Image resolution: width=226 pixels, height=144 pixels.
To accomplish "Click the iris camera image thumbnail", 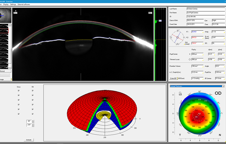I will [6, 15].
